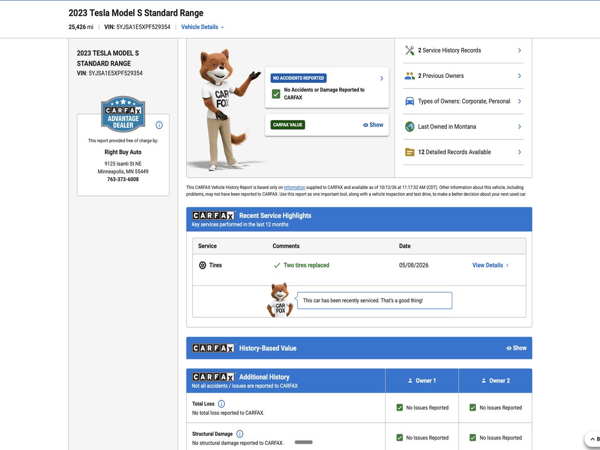Open the 12 Detailed Records Available chevron
Screen dimensions: 600x450
point(519,152)
